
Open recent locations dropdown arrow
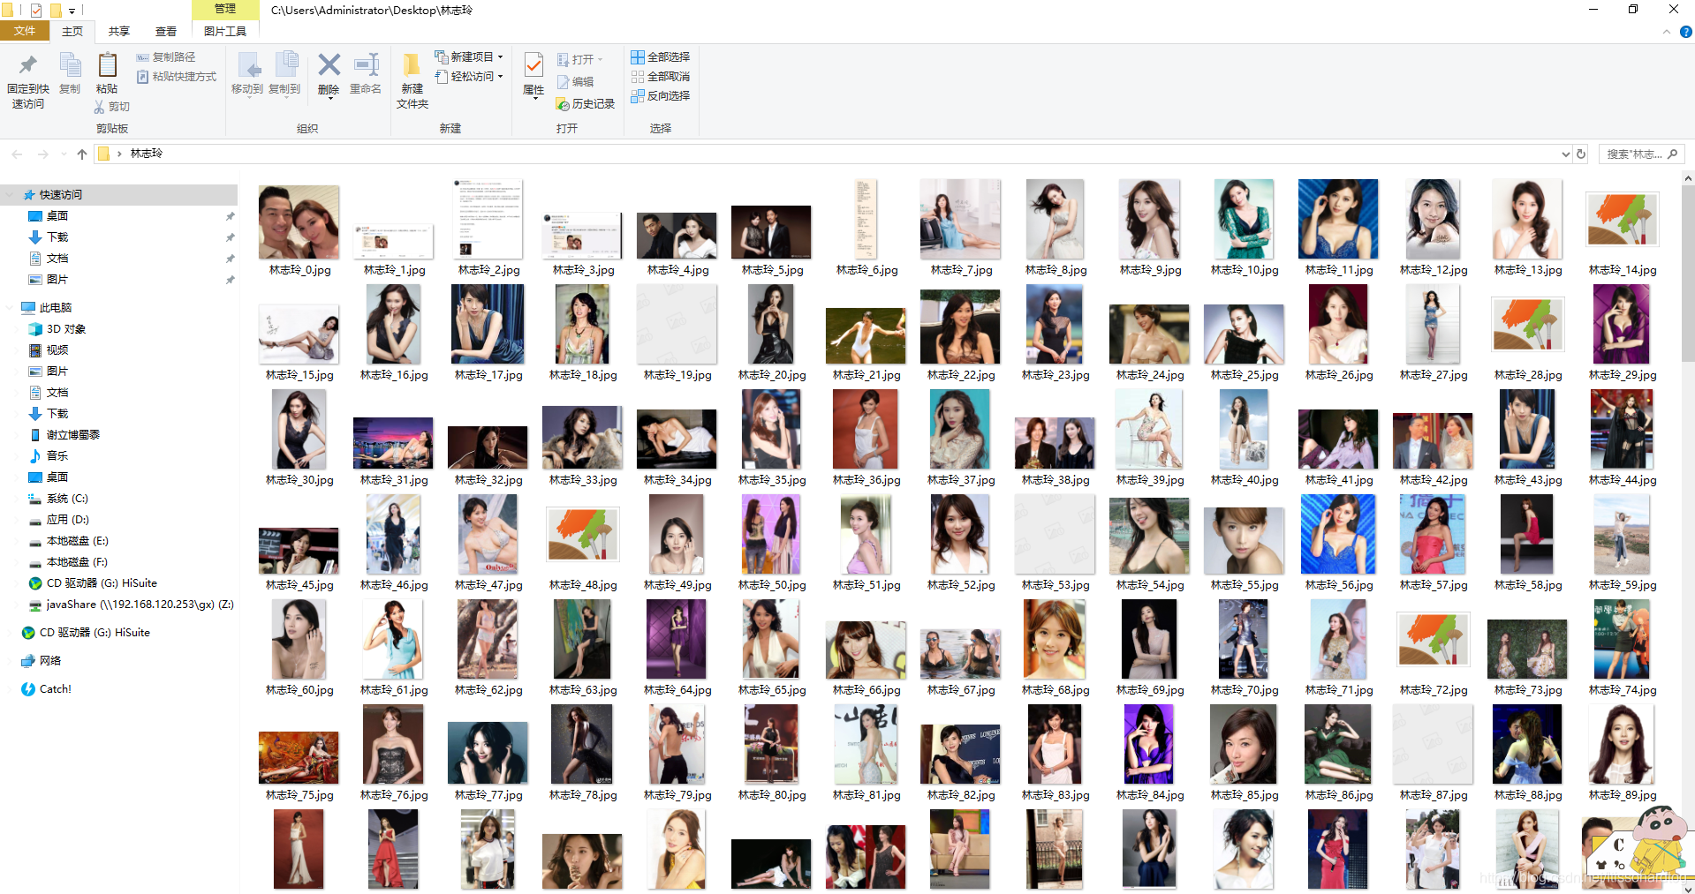(64, 154)
